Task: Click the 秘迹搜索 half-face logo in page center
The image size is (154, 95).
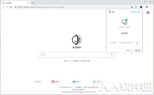Action: coord(77,40)
